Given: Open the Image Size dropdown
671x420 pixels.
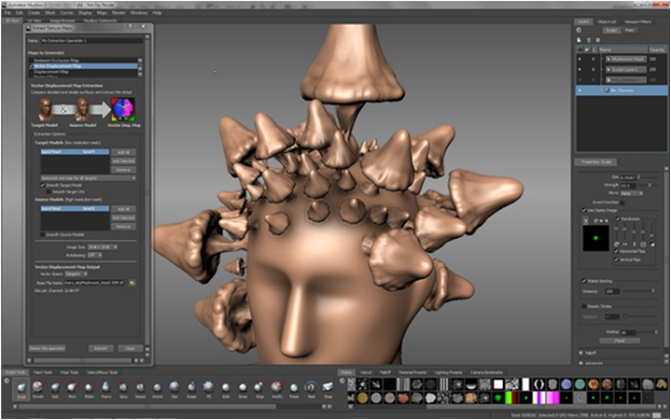Looking at the screenshot, I should click(103, 247).
